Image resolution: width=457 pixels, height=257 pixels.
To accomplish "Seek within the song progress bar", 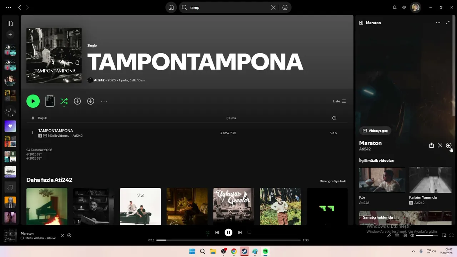I will click(228, 240).
